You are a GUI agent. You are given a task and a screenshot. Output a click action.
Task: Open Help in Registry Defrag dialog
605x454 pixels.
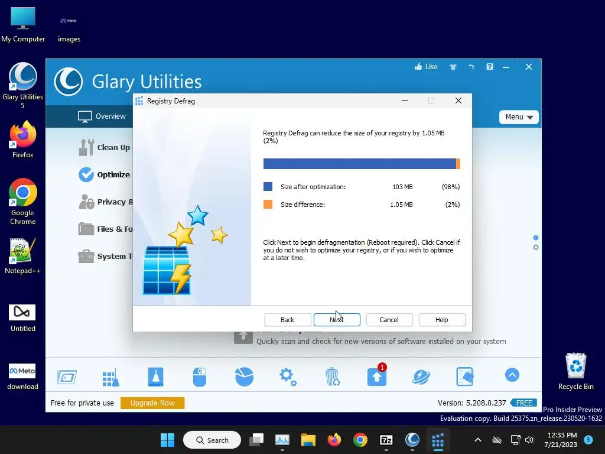point(442,320)
